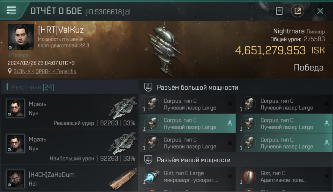Select the Участники tab
Viewport: 333px width, 192px height.
32,87
